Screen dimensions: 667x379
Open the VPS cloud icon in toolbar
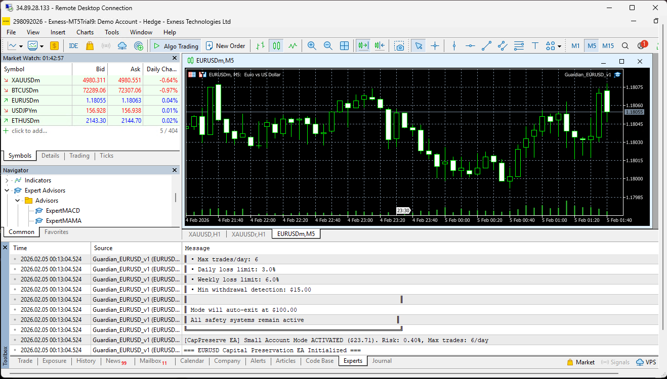[122, 45]
